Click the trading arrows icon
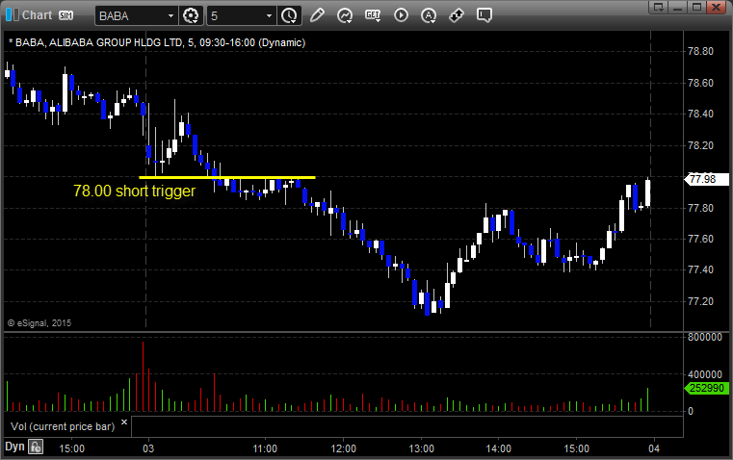 [x=457, y=15]
